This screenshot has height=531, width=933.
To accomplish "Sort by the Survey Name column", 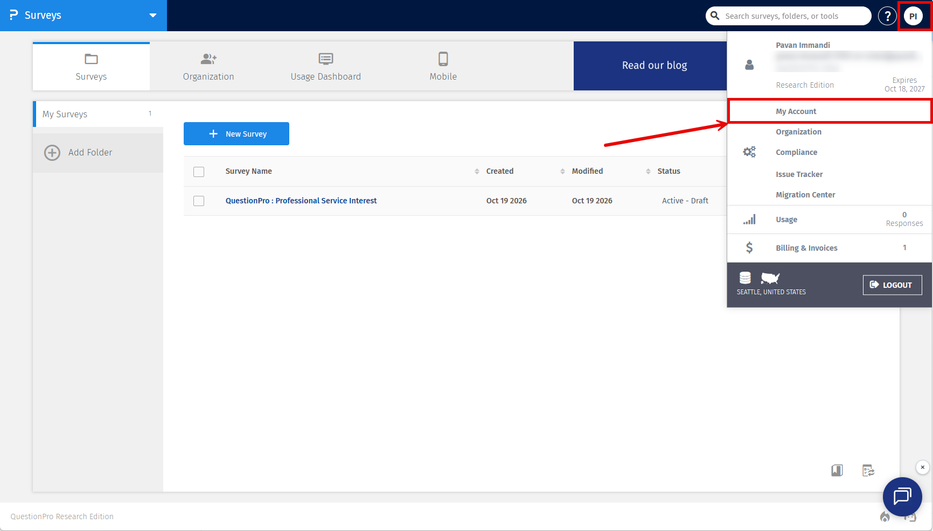I will coord(248,171).
